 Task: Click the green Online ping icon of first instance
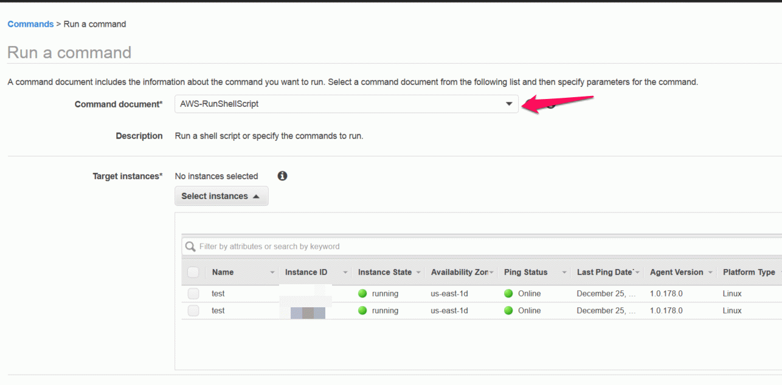pyautogui.click(x=509, y=293)
